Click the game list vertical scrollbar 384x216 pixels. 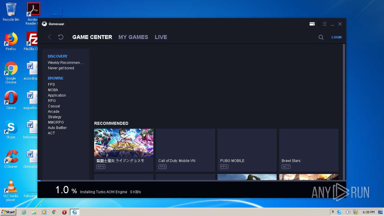point(344,112)
